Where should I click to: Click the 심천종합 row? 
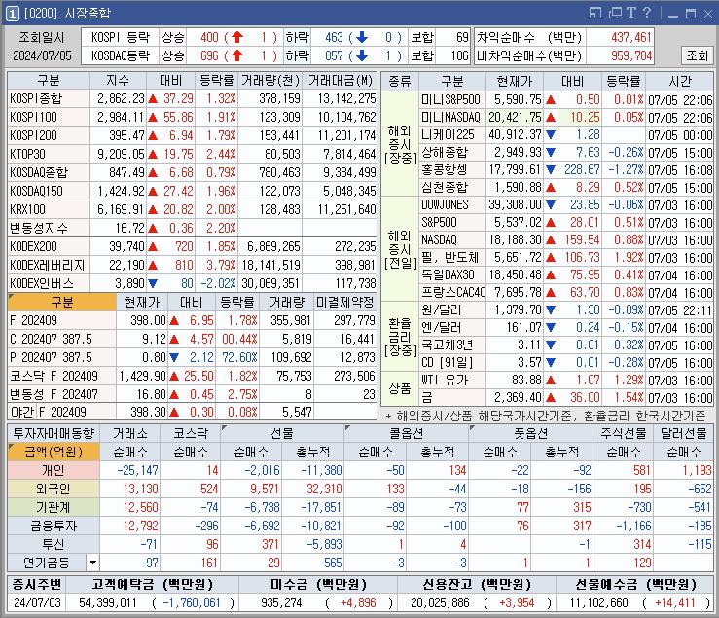pyautogui.click(x=566, y=187)
